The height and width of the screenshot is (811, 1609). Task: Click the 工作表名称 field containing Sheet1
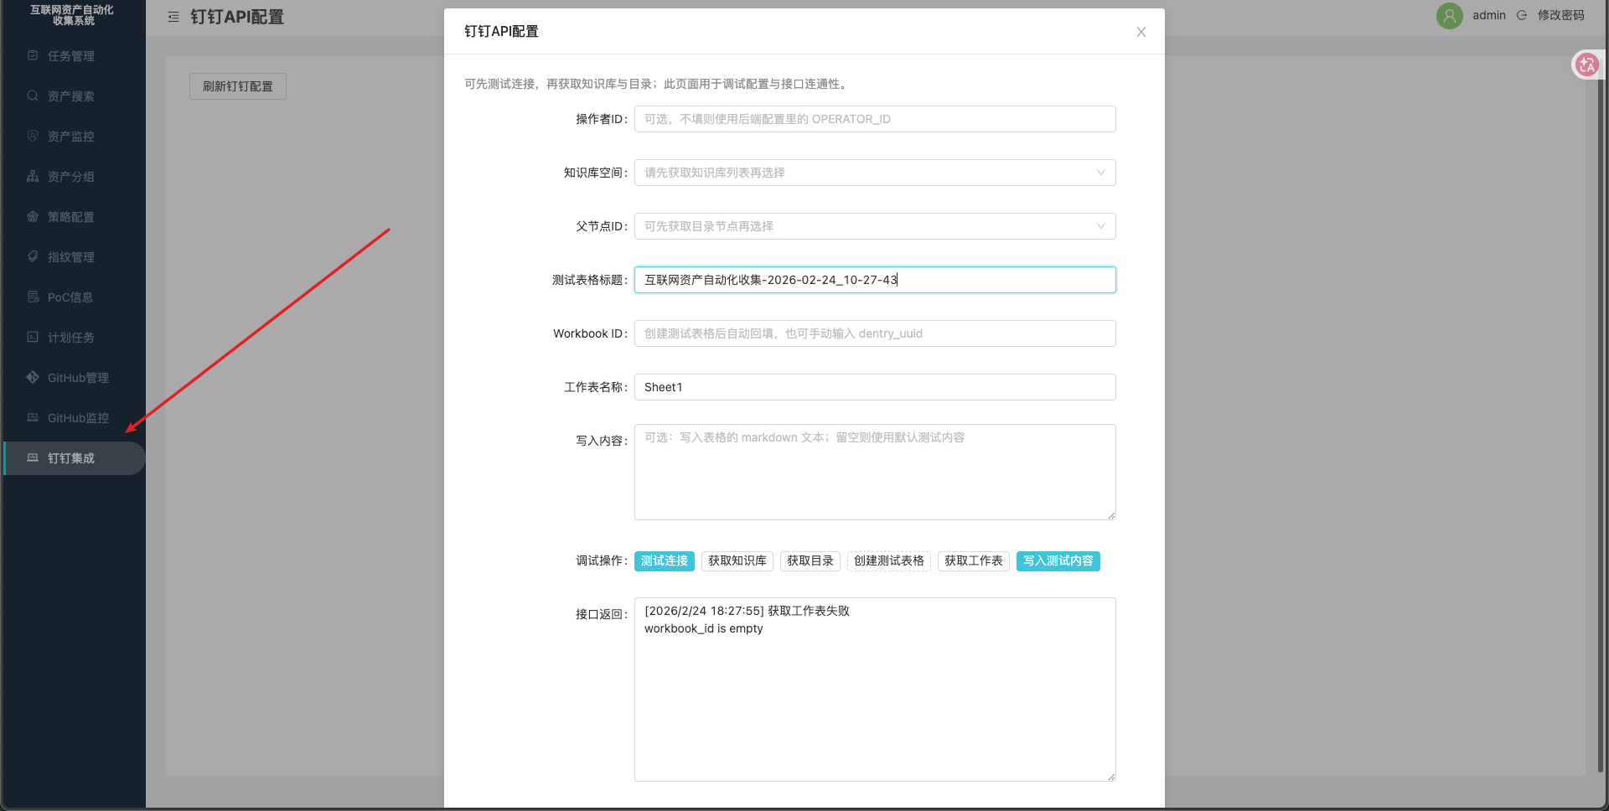[x=875, y=387]
